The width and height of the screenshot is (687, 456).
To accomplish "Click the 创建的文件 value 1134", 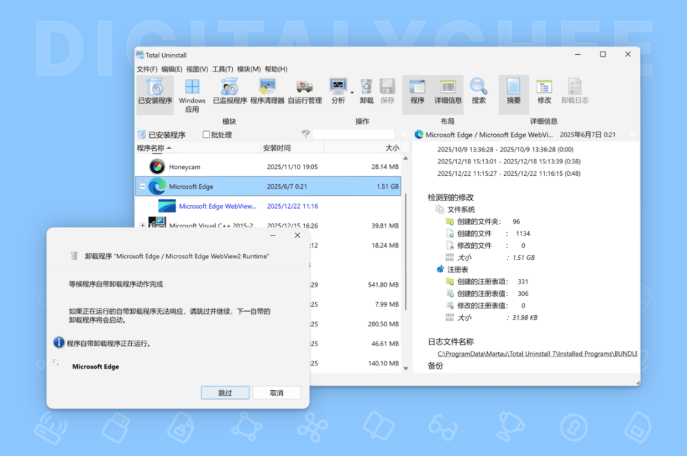I will (523, 233).
